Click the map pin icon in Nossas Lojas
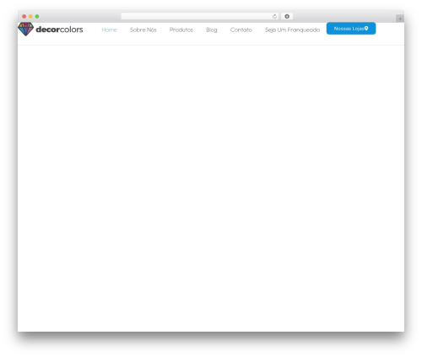The image size is (422, 357). coord(366,28)
